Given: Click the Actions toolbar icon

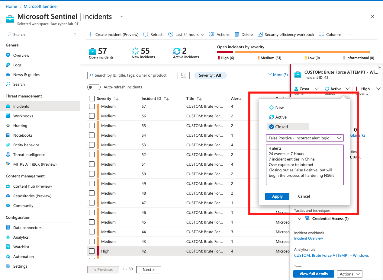Looking at the screenshot, I should click(x=212, y=34).
